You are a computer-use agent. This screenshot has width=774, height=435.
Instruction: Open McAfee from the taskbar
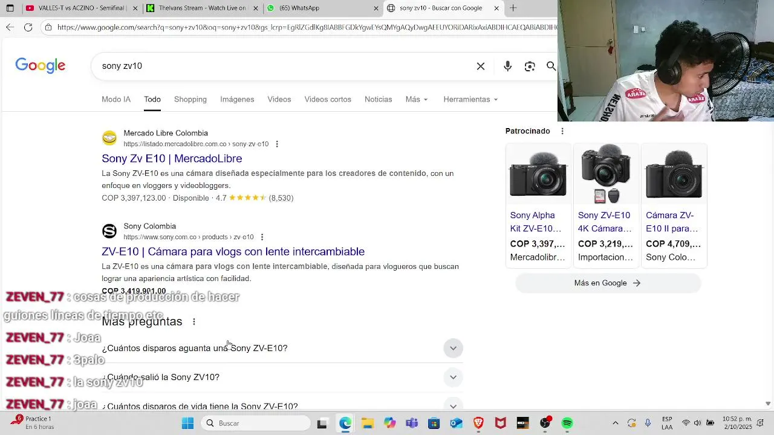coord(501,424)
